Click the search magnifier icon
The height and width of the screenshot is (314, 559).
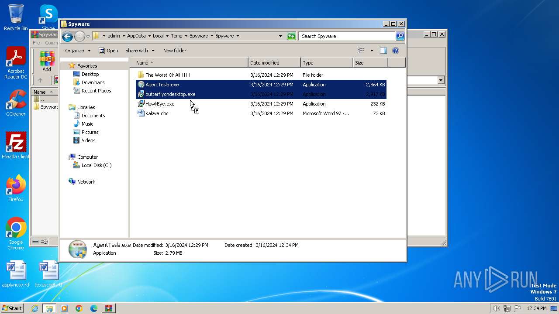pyautogui.click(x=400, y=36)
